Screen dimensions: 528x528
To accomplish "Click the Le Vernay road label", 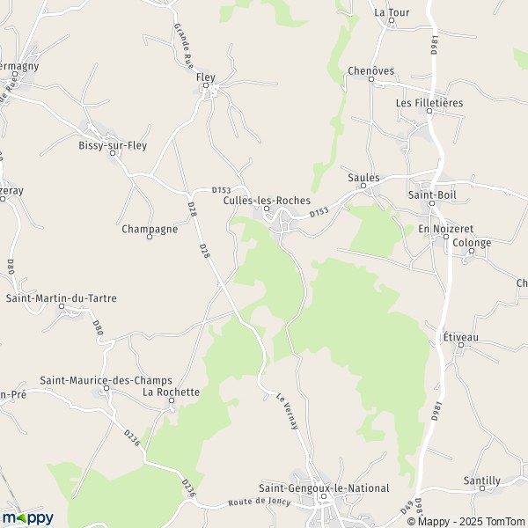I will click(x=287, y=411).
